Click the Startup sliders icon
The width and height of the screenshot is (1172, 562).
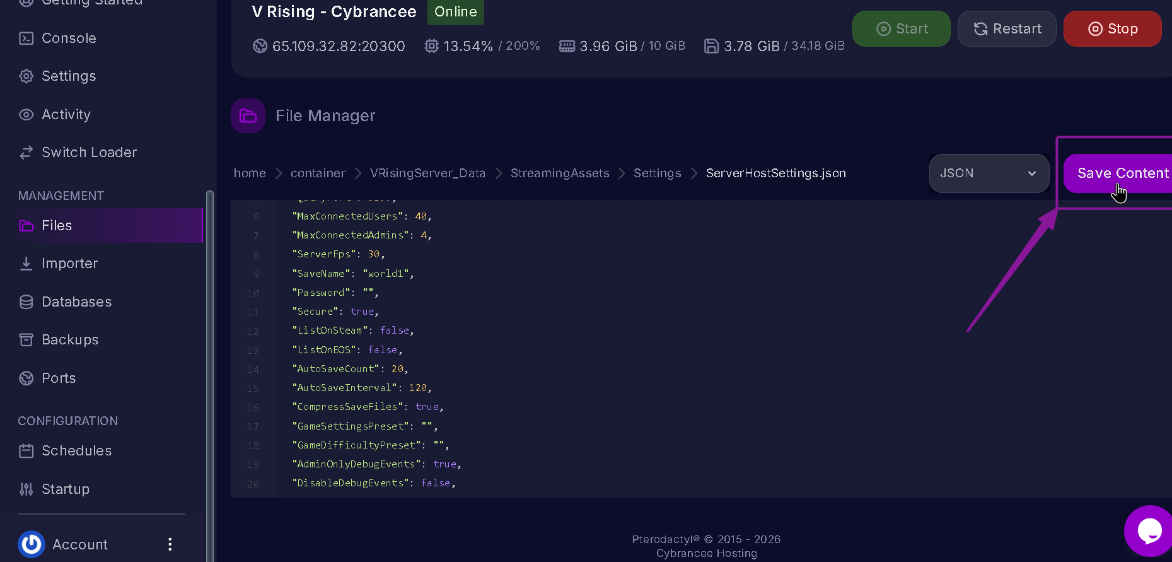(x=26, y=489)
